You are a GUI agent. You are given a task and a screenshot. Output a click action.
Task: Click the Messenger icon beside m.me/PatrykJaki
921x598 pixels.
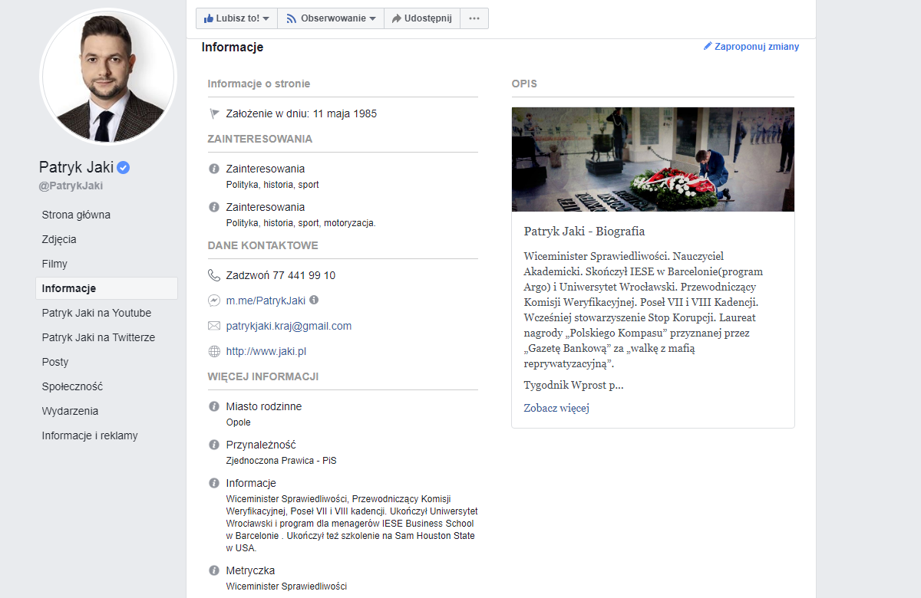point(213,300)
